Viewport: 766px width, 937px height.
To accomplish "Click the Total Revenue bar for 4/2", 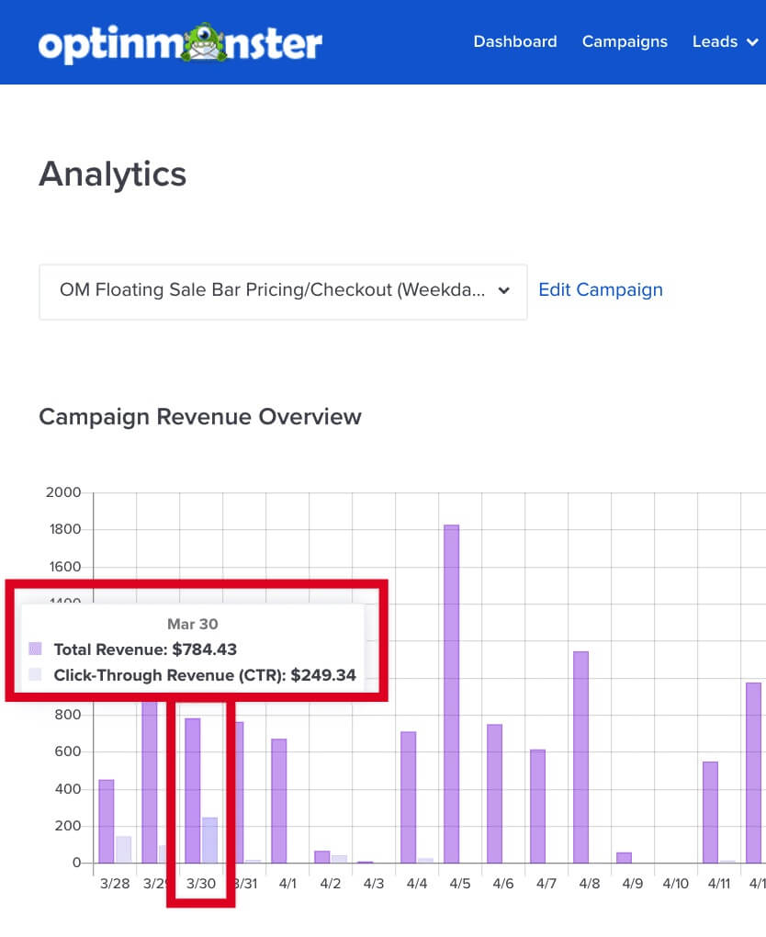I will click(x=322, y=857).
